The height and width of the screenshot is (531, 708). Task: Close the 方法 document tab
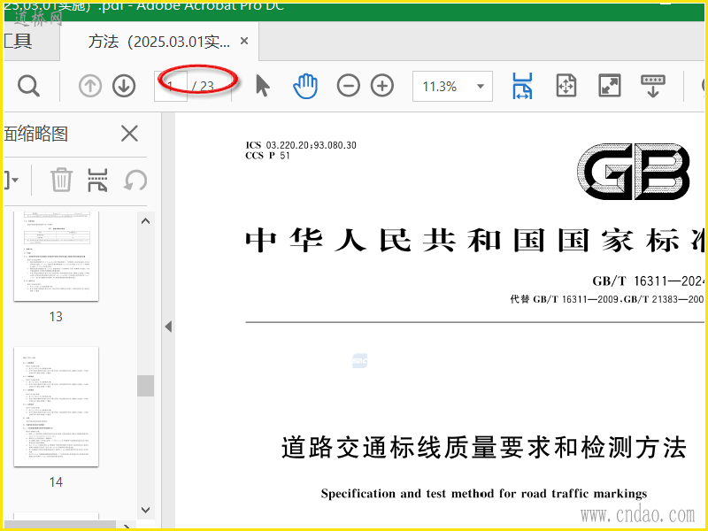(244, 41)
